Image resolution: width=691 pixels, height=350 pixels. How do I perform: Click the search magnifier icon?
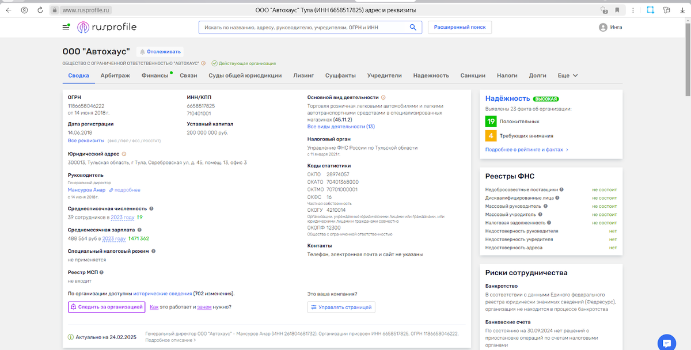(413, 27)
